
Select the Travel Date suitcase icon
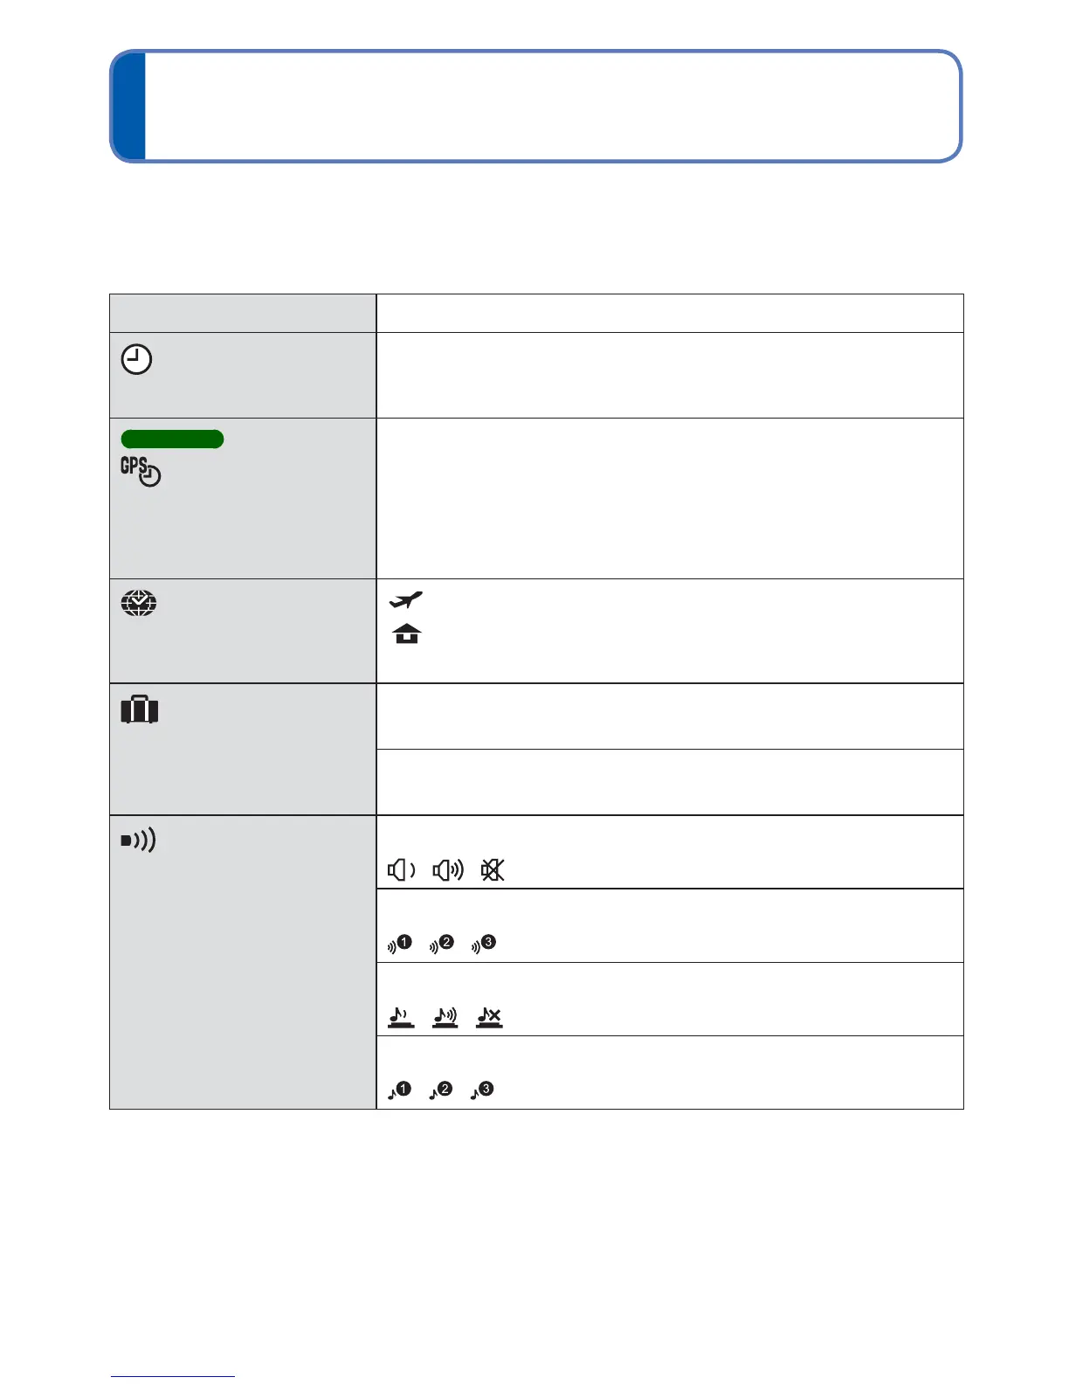coord(140,709)
